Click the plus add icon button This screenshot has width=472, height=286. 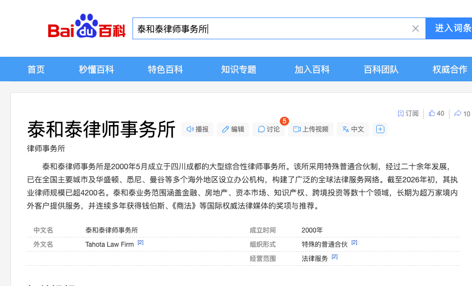click(380, 129)
